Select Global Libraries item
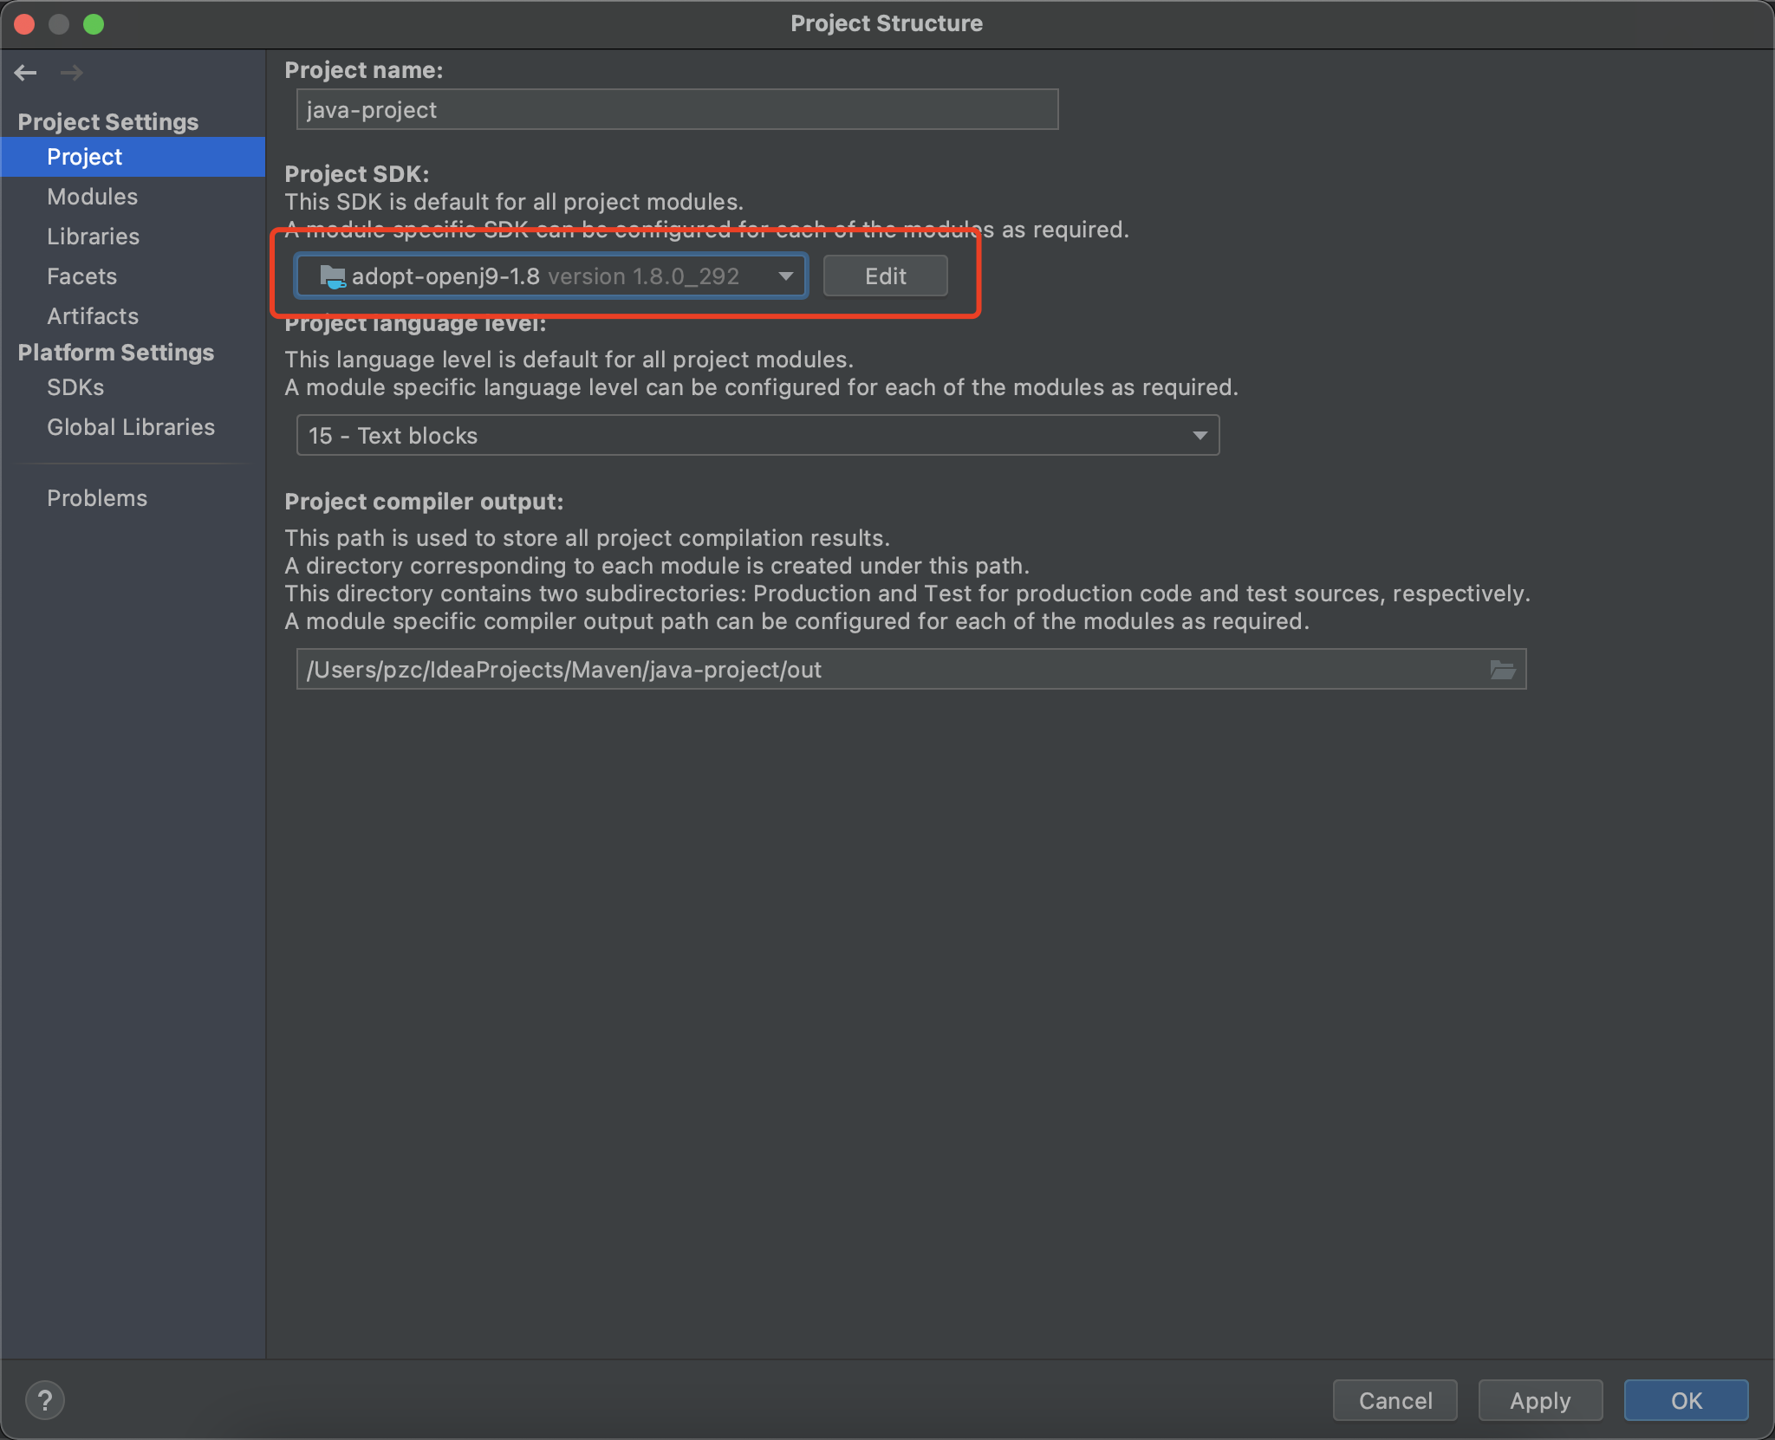This screenshot has width=1775, height=1440. point(130,427)
